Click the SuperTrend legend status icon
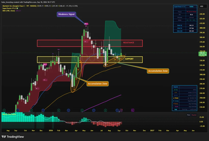The image size is (209, 141). tap(17, 8)
